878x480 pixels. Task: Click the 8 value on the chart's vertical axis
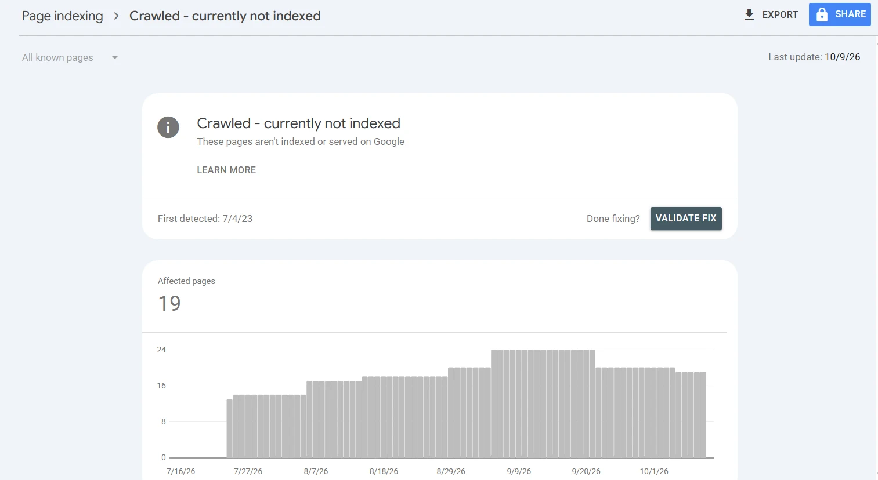[x=164, y=421]
